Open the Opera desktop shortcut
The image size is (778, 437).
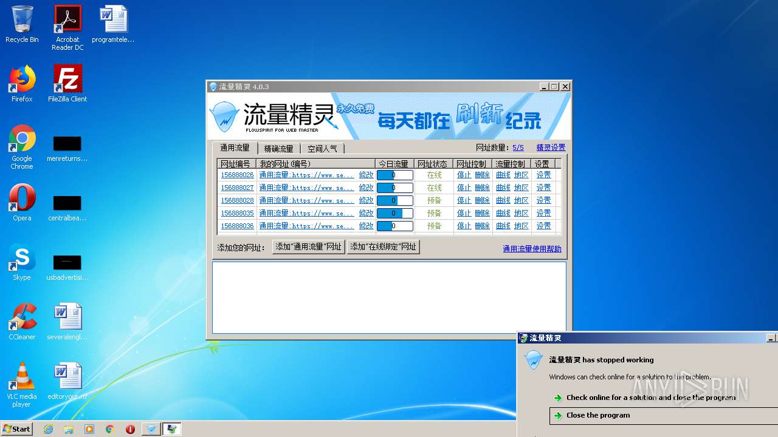coord(22,203)
